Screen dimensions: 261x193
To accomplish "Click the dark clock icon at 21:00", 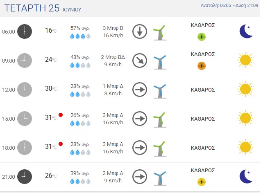I will tap(25, 177).
